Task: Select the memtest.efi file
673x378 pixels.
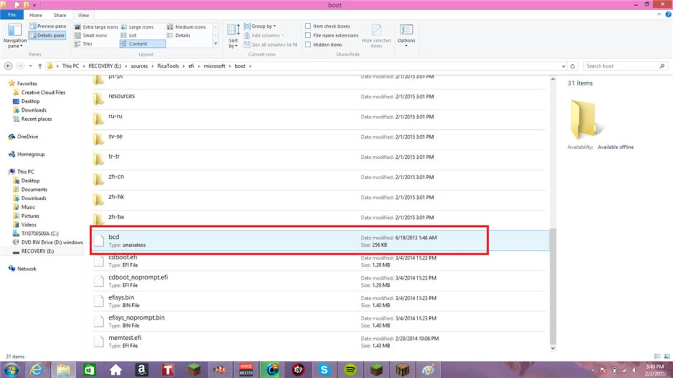Action: (319, 341)
